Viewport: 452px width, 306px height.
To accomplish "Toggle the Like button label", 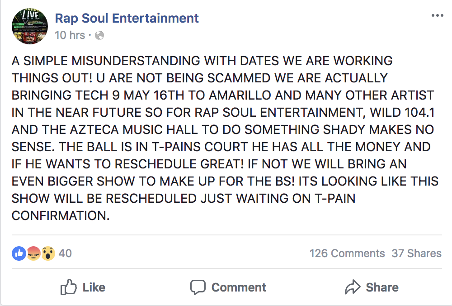I will (x=94, y=287).
